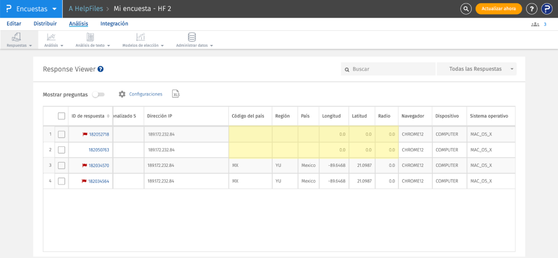Check the select-all header checkbox
Screen dimensions: 558x258
(61, 116)
